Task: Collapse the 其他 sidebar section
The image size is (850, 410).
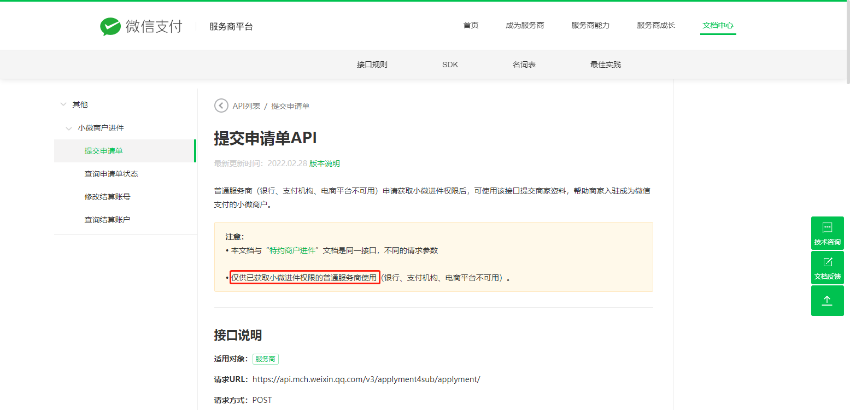Action: (63, 104)
